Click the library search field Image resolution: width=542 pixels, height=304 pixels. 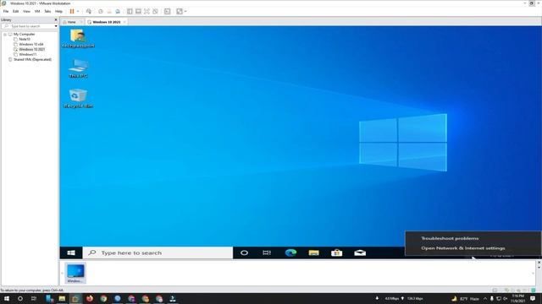coord(28,26)
